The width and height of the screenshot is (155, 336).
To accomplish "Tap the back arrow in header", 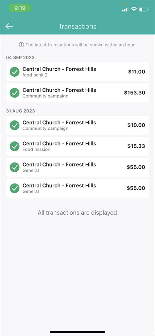I will point(9,26).
